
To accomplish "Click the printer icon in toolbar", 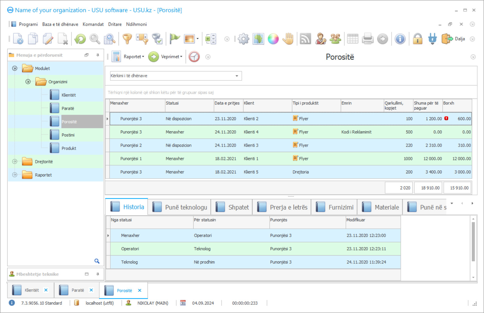I will tap(368, 39).
